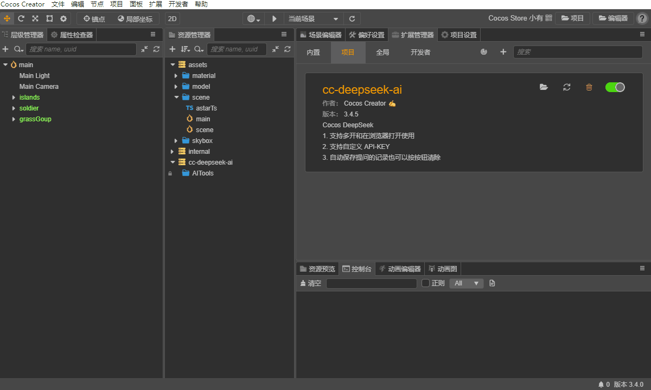Switch to the 动画编辑器 tab
This screenshot has height=390, width=651.
pyautogui.click(x=400, y=269)
